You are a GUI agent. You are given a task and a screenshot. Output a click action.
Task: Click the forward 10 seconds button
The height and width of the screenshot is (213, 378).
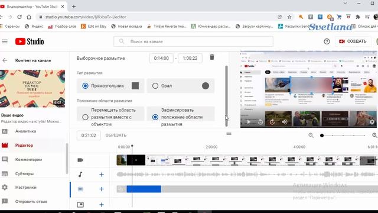pos(272,122)
